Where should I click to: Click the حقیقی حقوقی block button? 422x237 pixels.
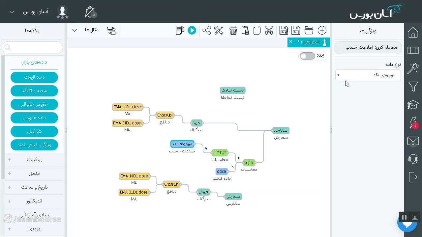click(34, 104)
